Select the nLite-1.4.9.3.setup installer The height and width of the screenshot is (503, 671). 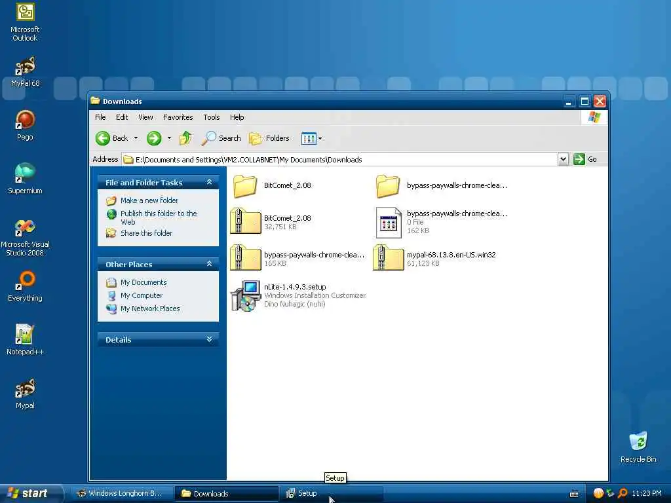[298, 295]
